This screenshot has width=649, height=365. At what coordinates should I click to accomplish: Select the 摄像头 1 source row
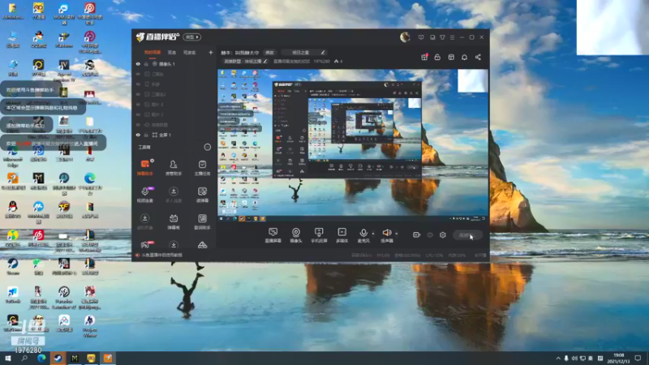pos(174,64)
